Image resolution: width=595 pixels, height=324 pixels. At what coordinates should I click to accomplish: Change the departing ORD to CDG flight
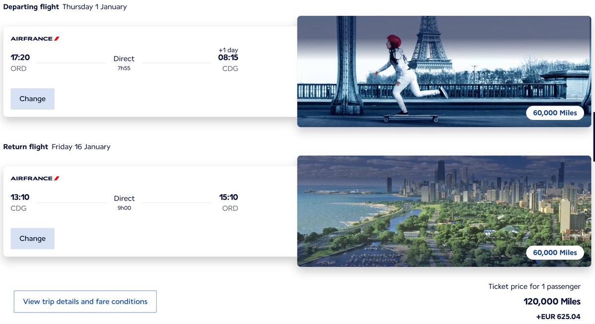click(33, 99)
